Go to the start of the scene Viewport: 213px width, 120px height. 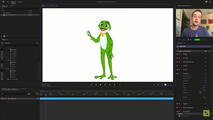point(91,85)
